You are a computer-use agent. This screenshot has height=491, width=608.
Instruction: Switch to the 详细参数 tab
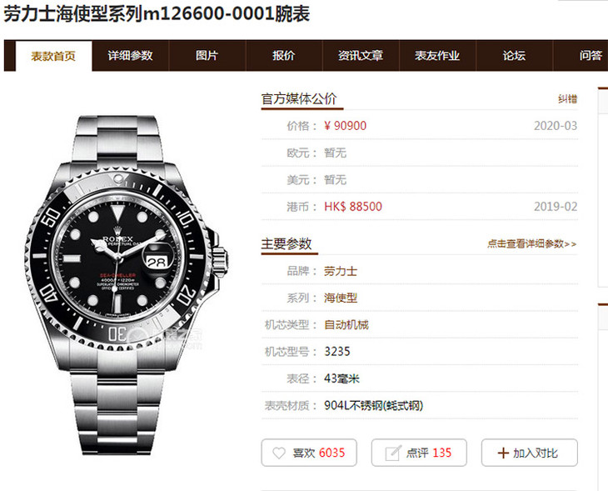coord(130,56)
